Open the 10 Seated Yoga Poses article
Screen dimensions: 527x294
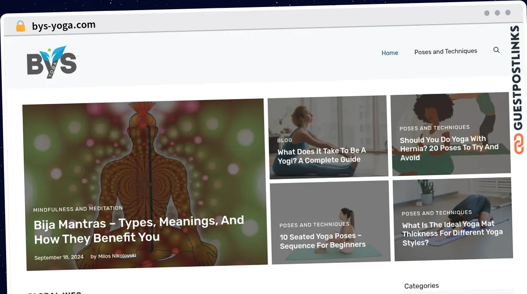click(322, 240)
